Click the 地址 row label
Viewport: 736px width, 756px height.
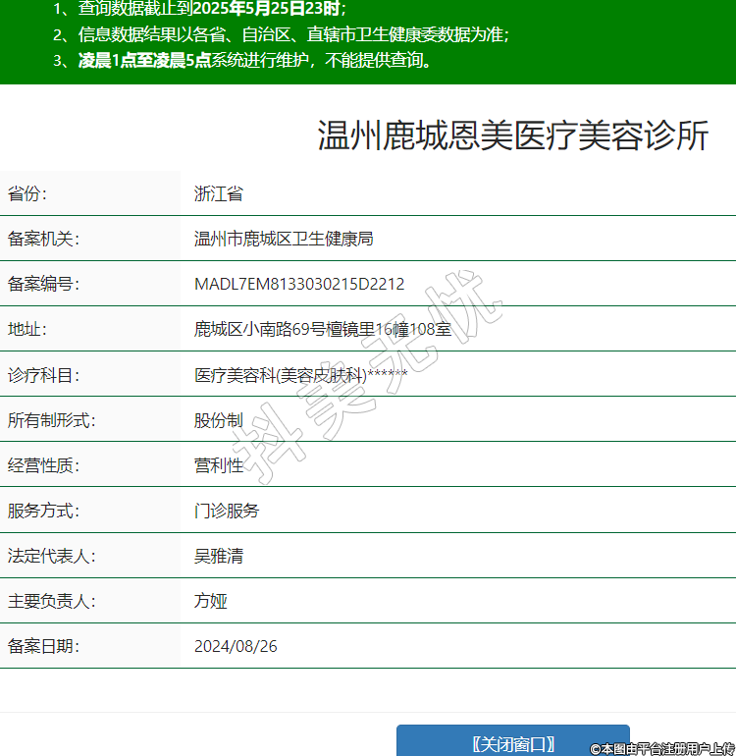[27, 329]
